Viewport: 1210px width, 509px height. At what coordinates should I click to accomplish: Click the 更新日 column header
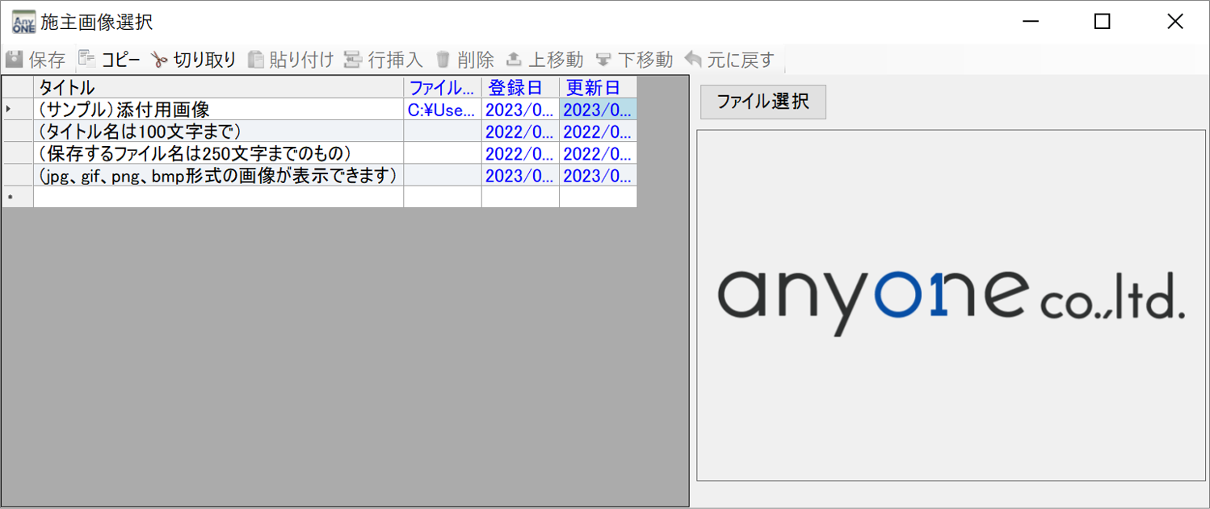598,87
